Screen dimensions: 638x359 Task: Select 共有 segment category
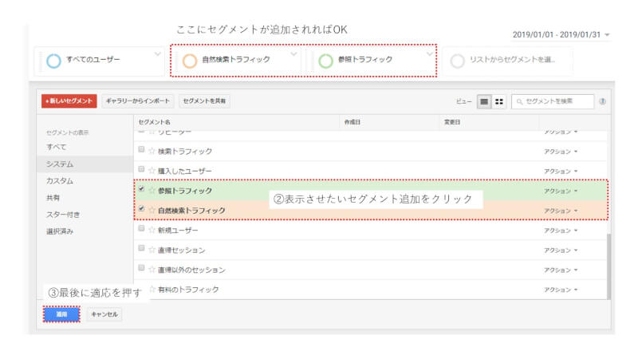(53, 198)
